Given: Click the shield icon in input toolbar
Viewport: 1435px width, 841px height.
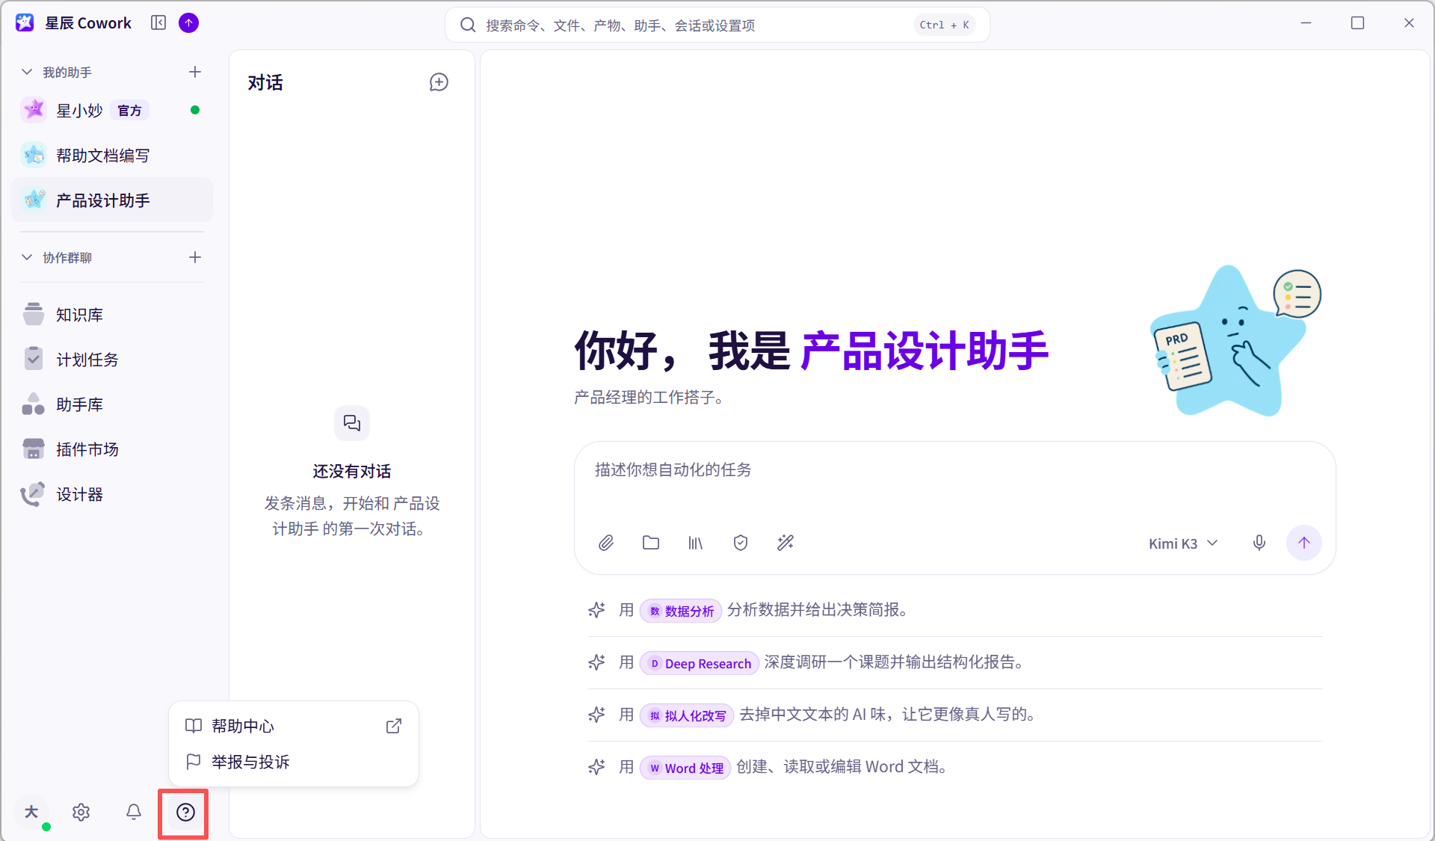Looking at the screenshot, I should click(x=741, y=543).
